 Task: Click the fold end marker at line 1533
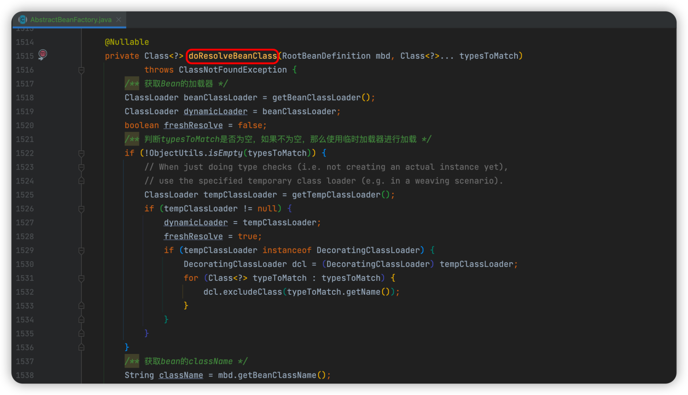(x=81, y=306)
